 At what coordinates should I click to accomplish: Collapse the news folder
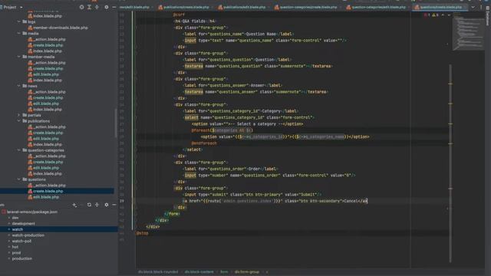[x=18, y=86]
